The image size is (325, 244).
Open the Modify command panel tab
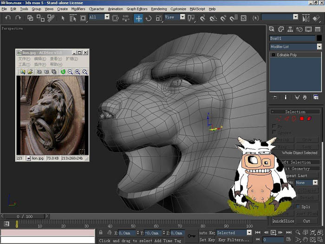pos(281,29)
